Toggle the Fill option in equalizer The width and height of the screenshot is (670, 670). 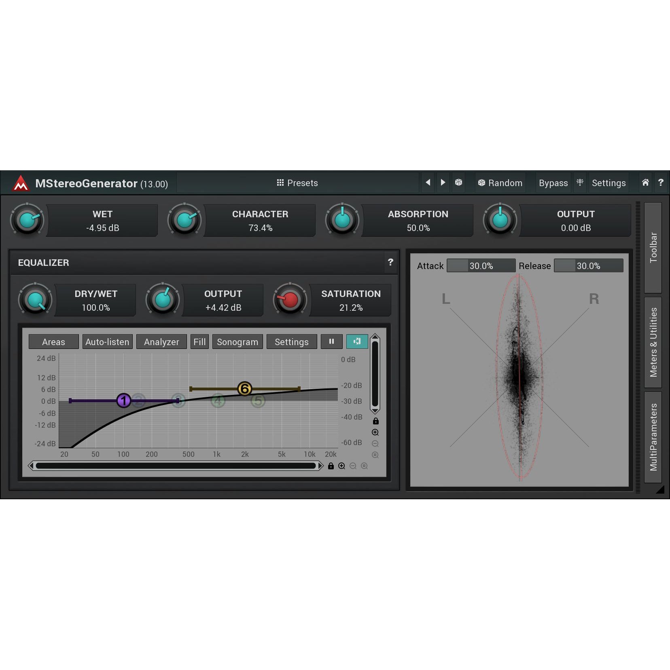pos(199,342)
